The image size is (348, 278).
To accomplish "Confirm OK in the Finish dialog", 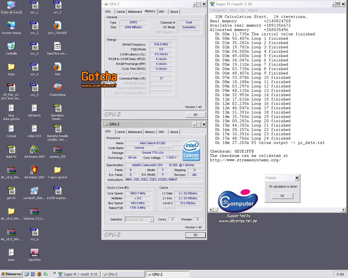I will click(x=282, y=196).
